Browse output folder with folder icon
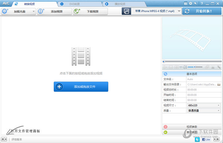 pyautogui.click(x=219, y=85)
